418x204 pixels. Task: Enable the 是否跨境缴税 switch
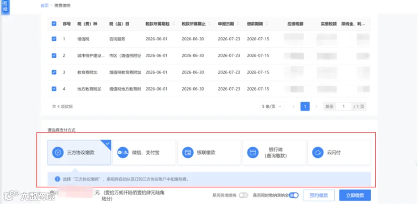tap(243, 195)
